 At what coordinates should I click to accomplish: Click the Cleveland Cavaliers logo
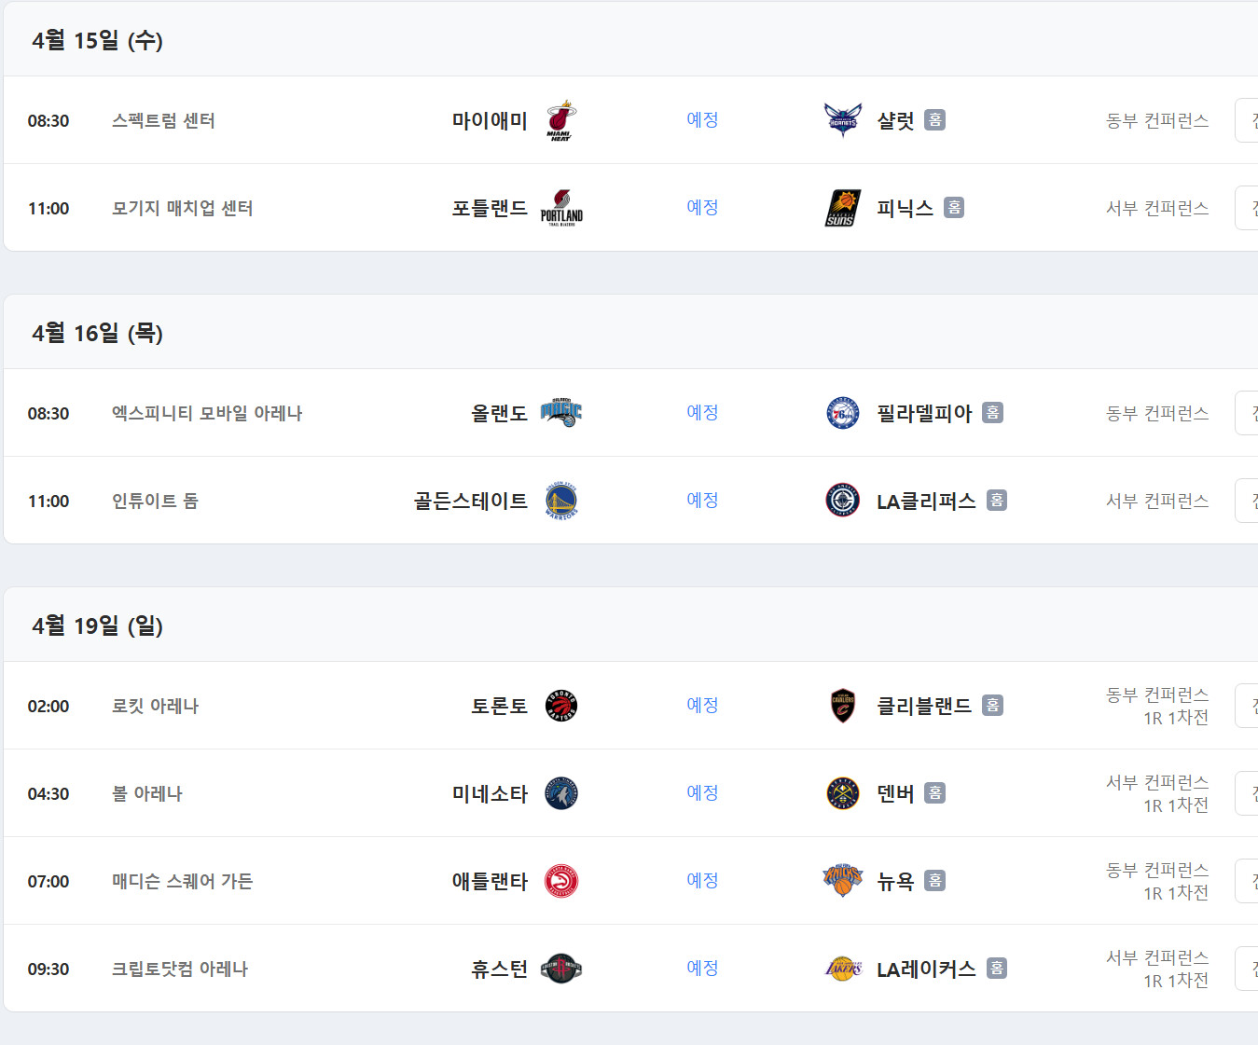coord(843,706)
